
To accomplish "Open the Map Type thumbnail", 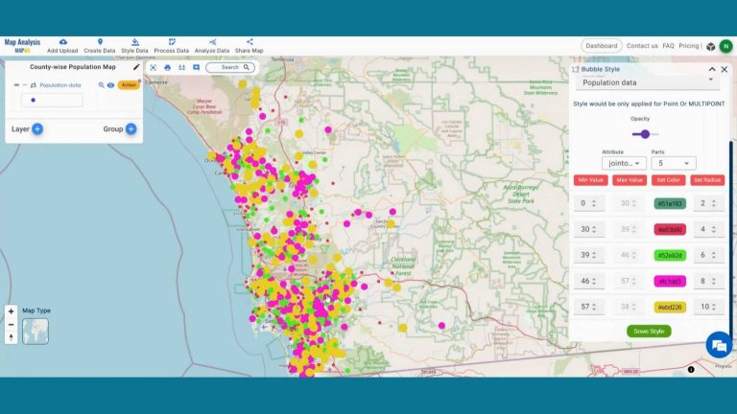I will coord(36,332).
